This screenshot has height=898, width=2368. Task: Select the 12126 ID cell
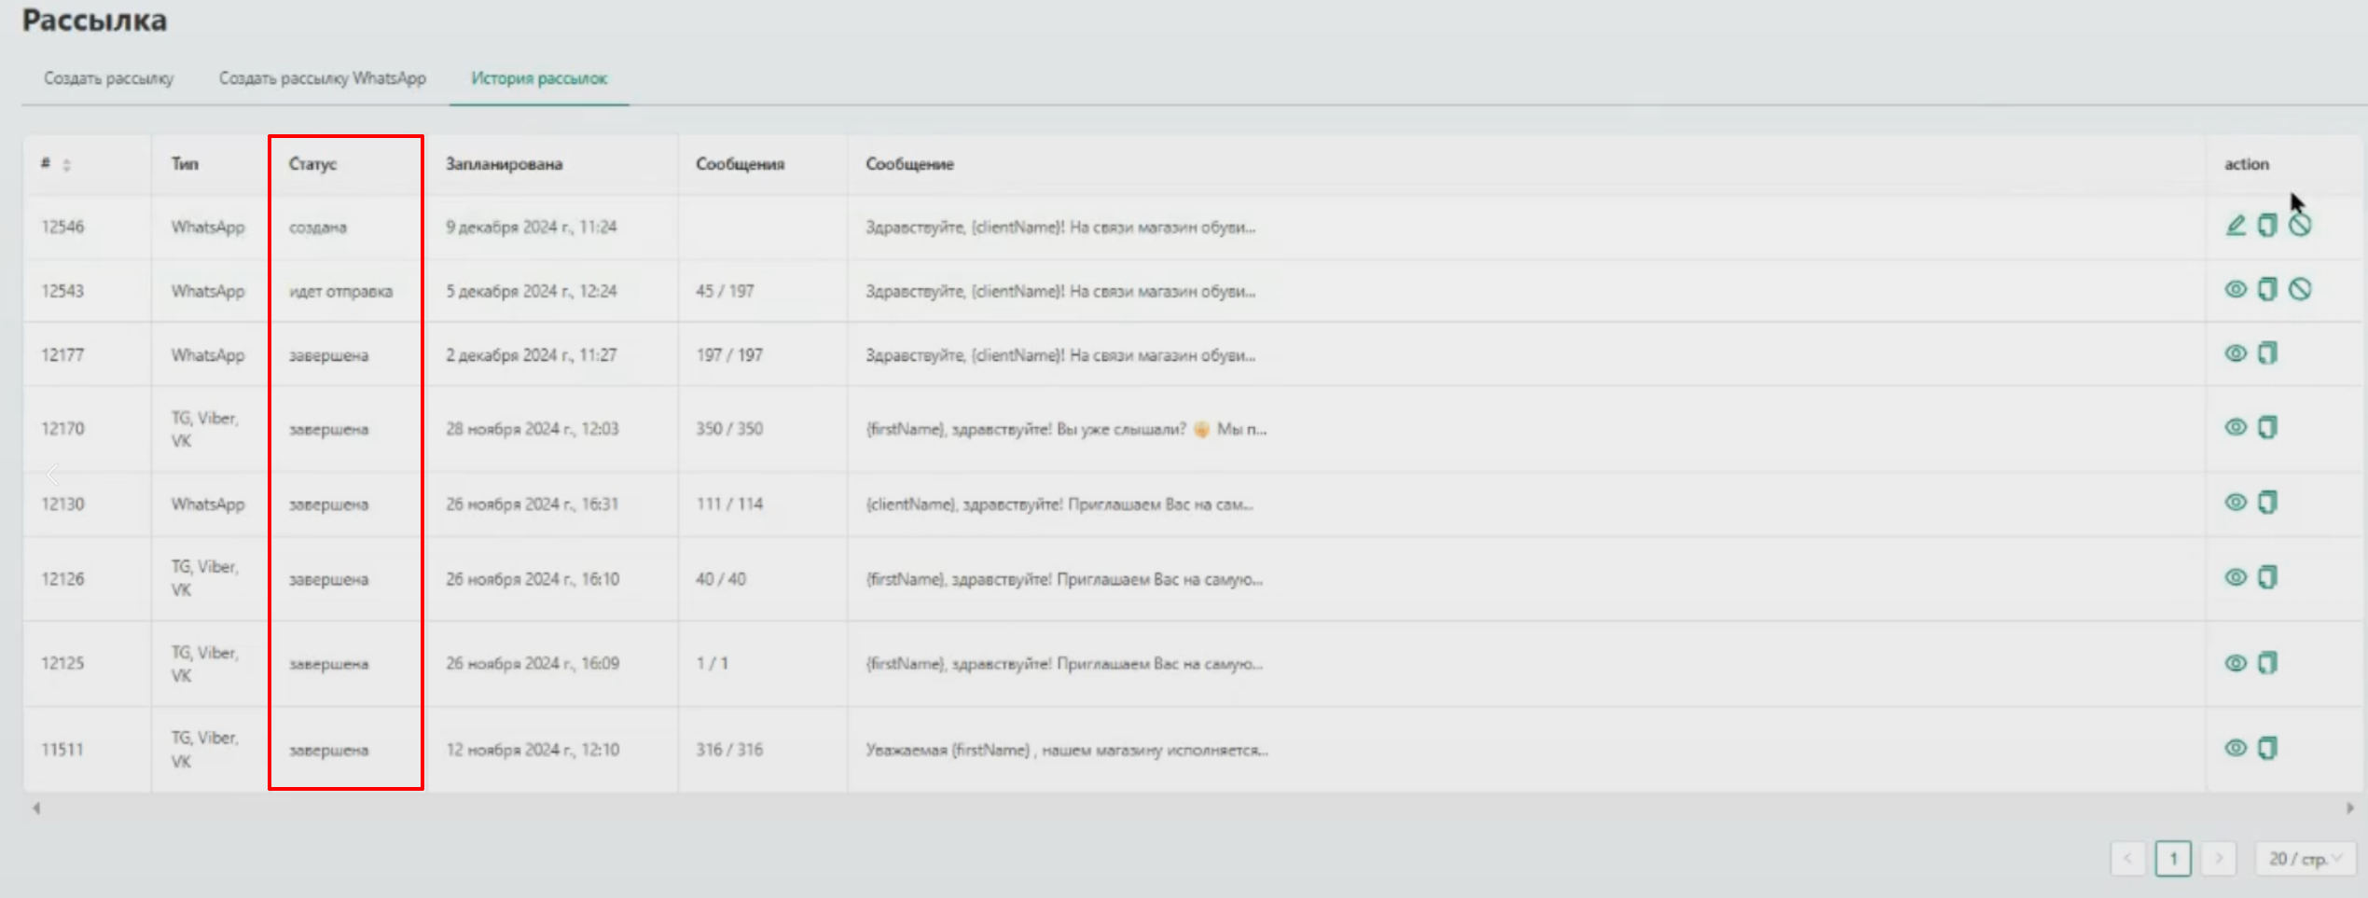pos(62,579)
